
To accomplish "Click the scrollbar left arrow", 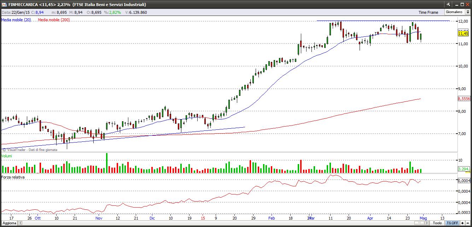I will pyautogui.click(x=19, y=223).
